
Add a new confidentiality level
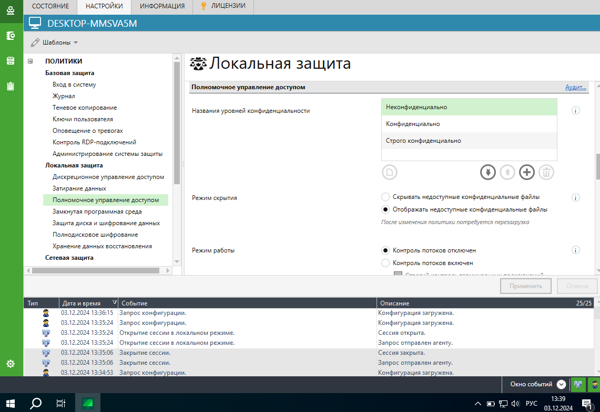coord(527,172)
